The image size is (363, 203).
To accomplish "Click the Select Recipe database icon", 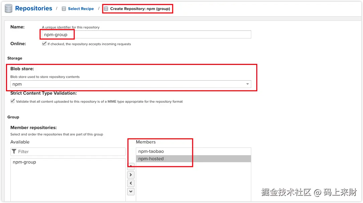I will [64, 9].
